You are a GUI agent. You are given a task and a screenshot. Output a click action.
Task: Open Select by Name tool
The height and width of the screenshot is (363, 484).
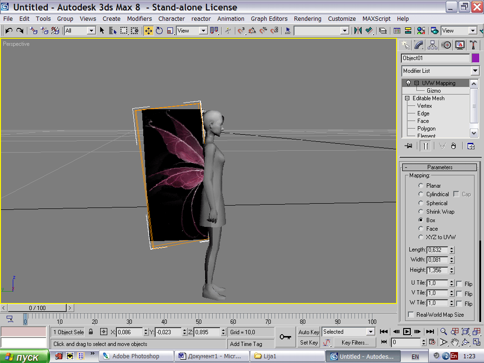(x=112, y=31)
